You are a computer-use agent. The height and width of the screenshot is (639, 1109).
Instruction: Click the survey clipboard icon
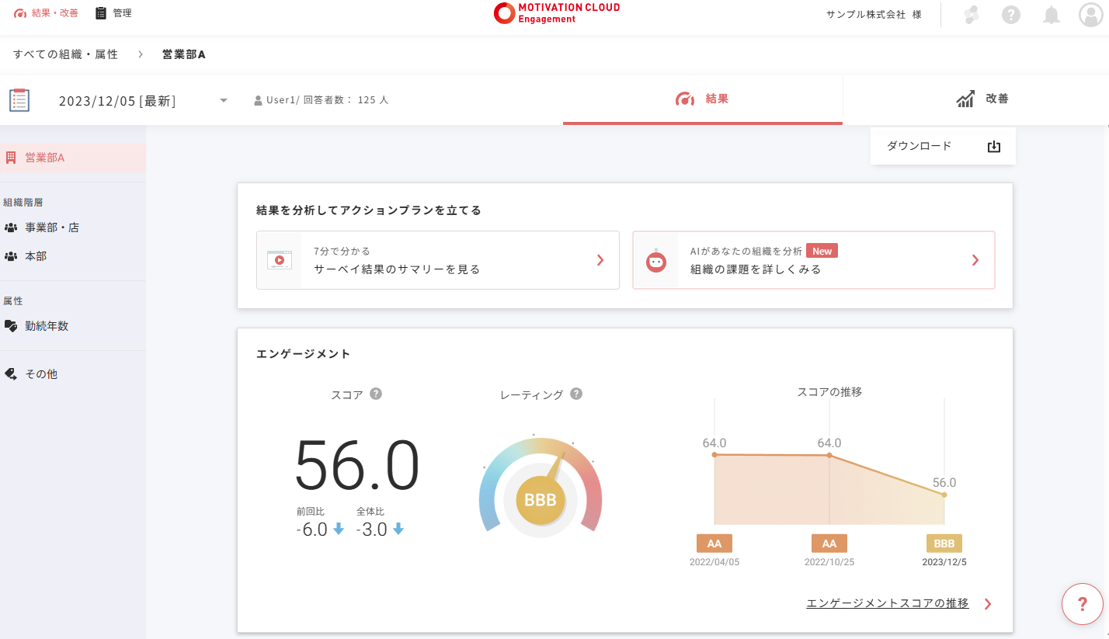(x=19, y=100)
